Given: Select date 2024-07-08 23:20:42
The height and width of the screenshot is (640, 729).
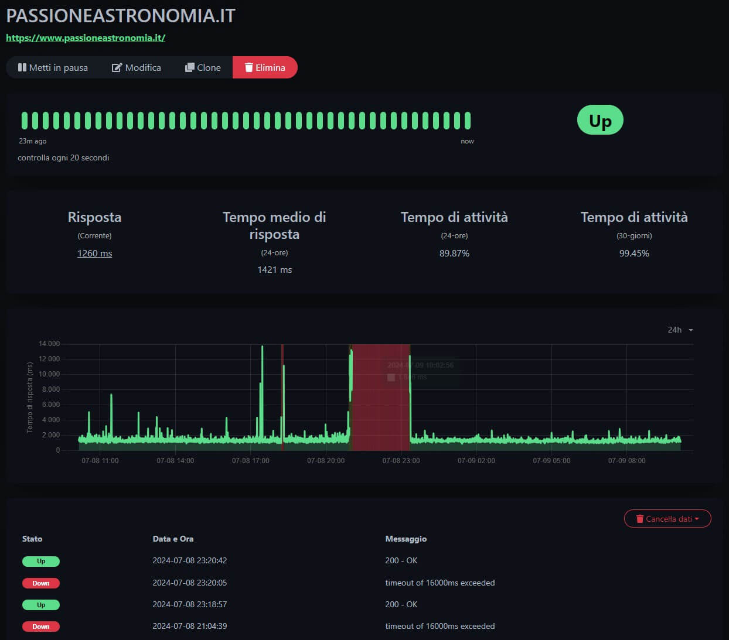Looking at the screenshot, I should [x=190, y=560].
